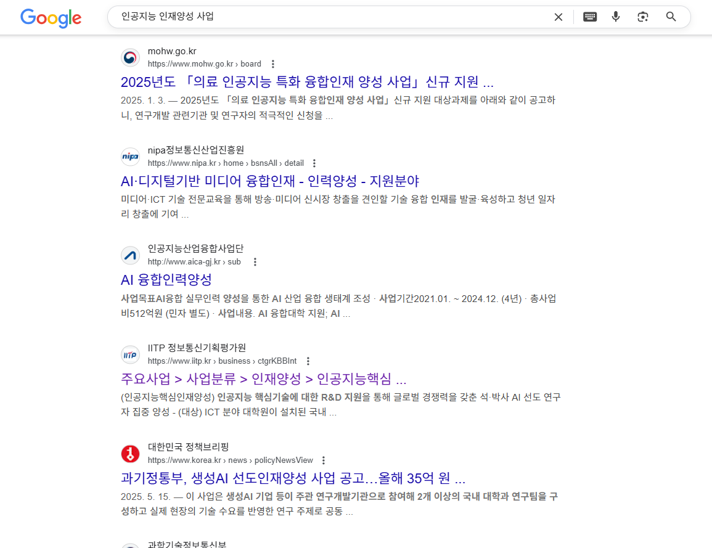Click https://www.korea.kr › news URL
Image resolution: width=712 pixels, height=548 pixels.
[x=230, y=460]
